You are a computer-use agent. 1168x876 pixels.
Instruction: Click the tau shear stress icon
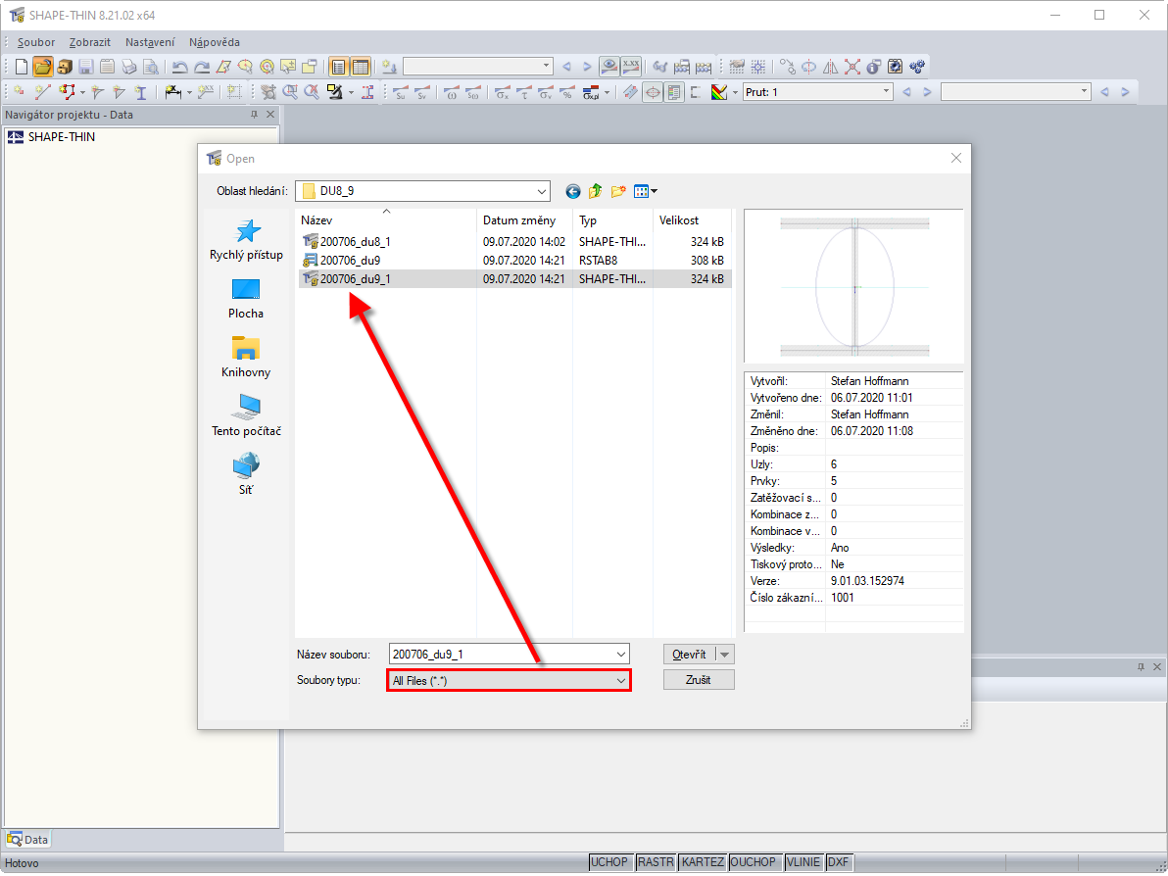pos(523,92)
